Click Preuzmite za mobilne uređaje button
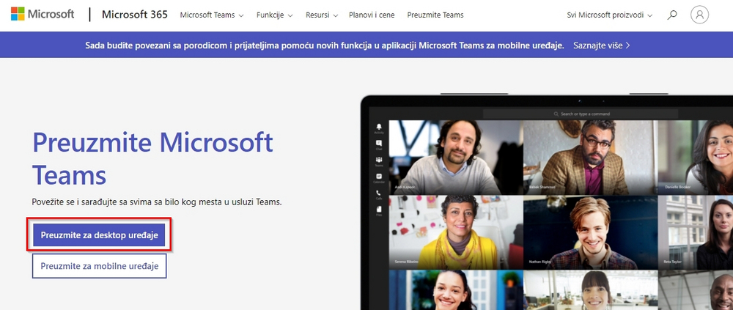 (x=99, y=266)
